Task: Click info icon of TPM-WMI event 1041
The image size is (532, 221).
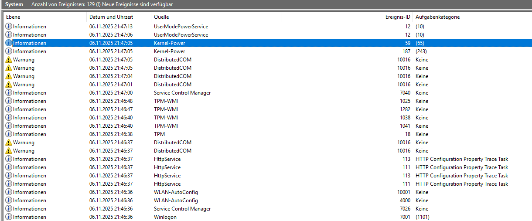Action: coord(9,126)
